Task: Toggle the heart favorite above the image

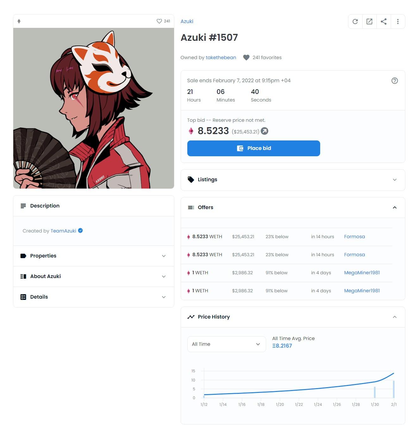Action: pos(159,21)
